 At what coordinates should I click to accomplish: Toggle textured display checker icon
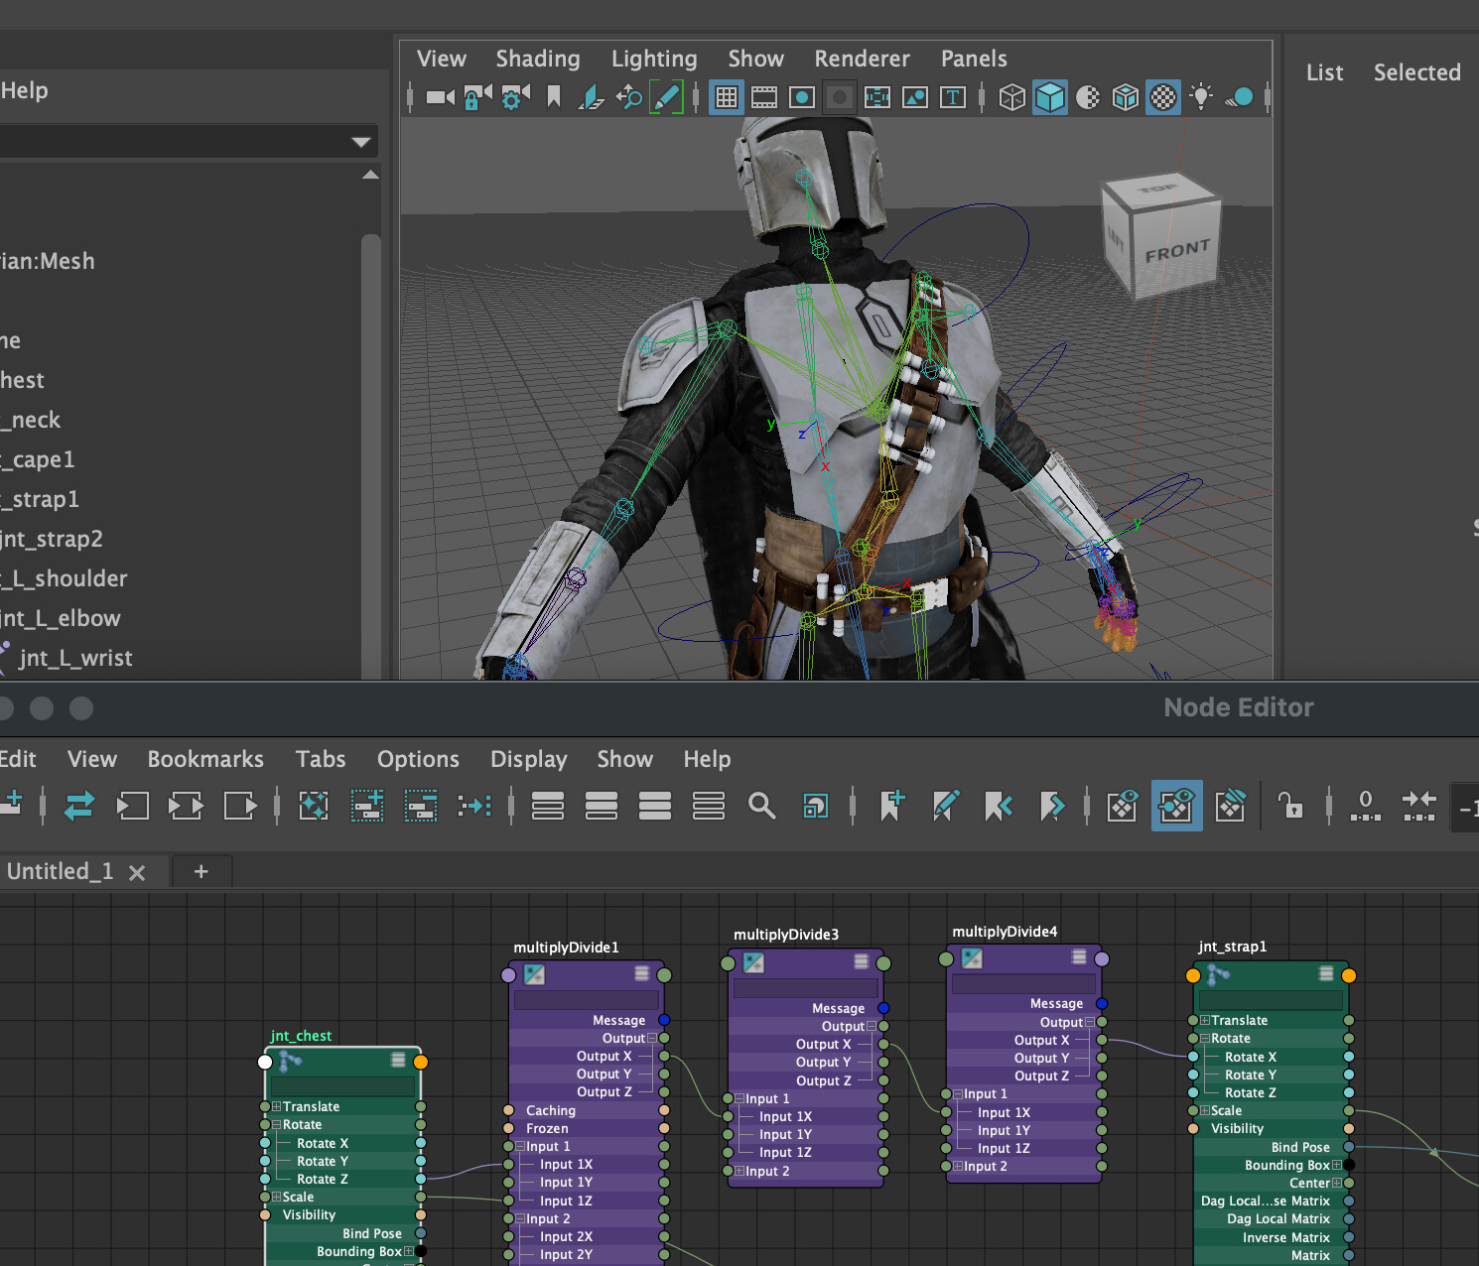1163,97
